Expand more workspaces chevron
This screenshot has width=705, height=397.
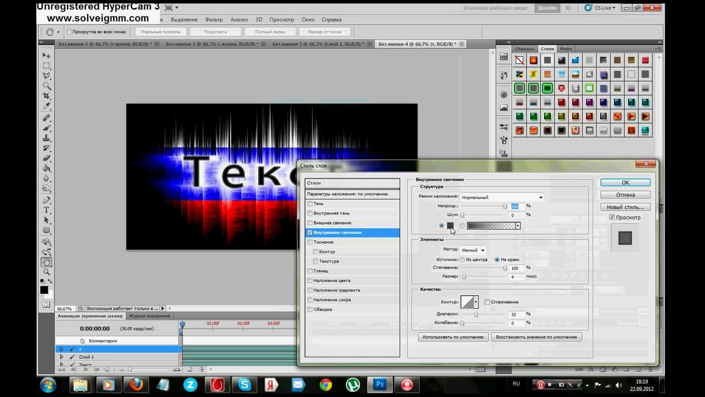(x=568, y=8)
